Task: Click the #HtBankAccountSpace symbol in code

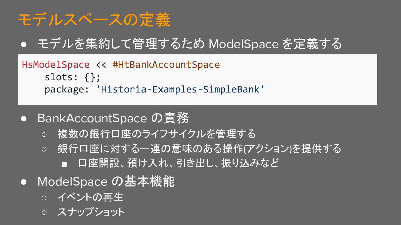Action: click(166, 65)
